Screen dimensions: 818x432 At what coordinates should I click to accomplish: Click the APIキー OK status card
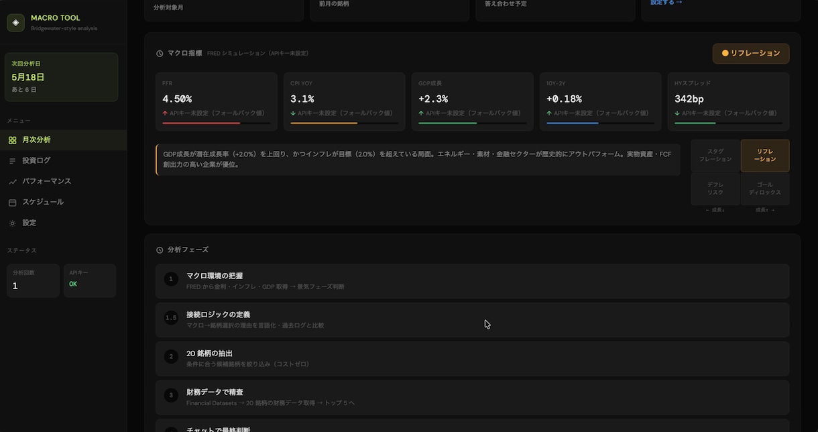tap(89, 280)
